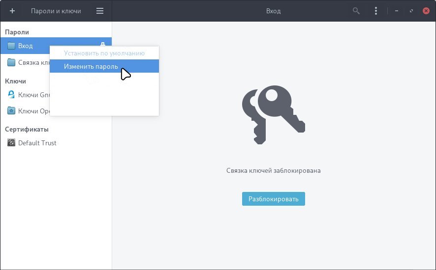The width and height of the screenshot is (436, 270).
Task: Open the hamburger menu in the header
Action: coord(100,11)
